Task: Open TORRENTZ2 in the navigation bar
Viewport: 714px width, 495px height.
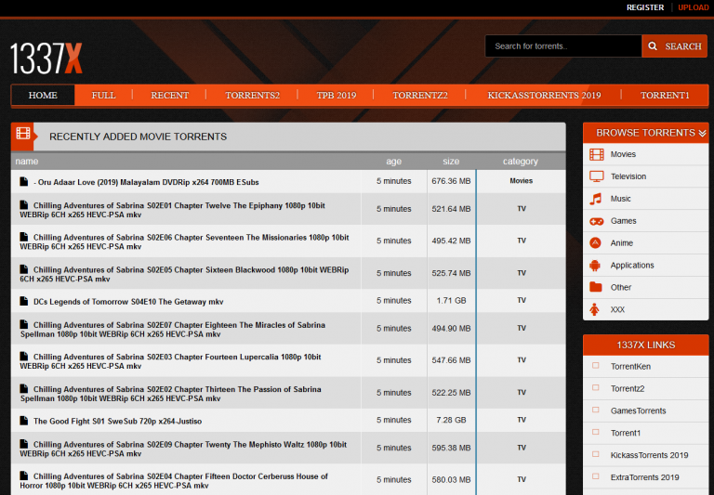Action: coord(420,95)
